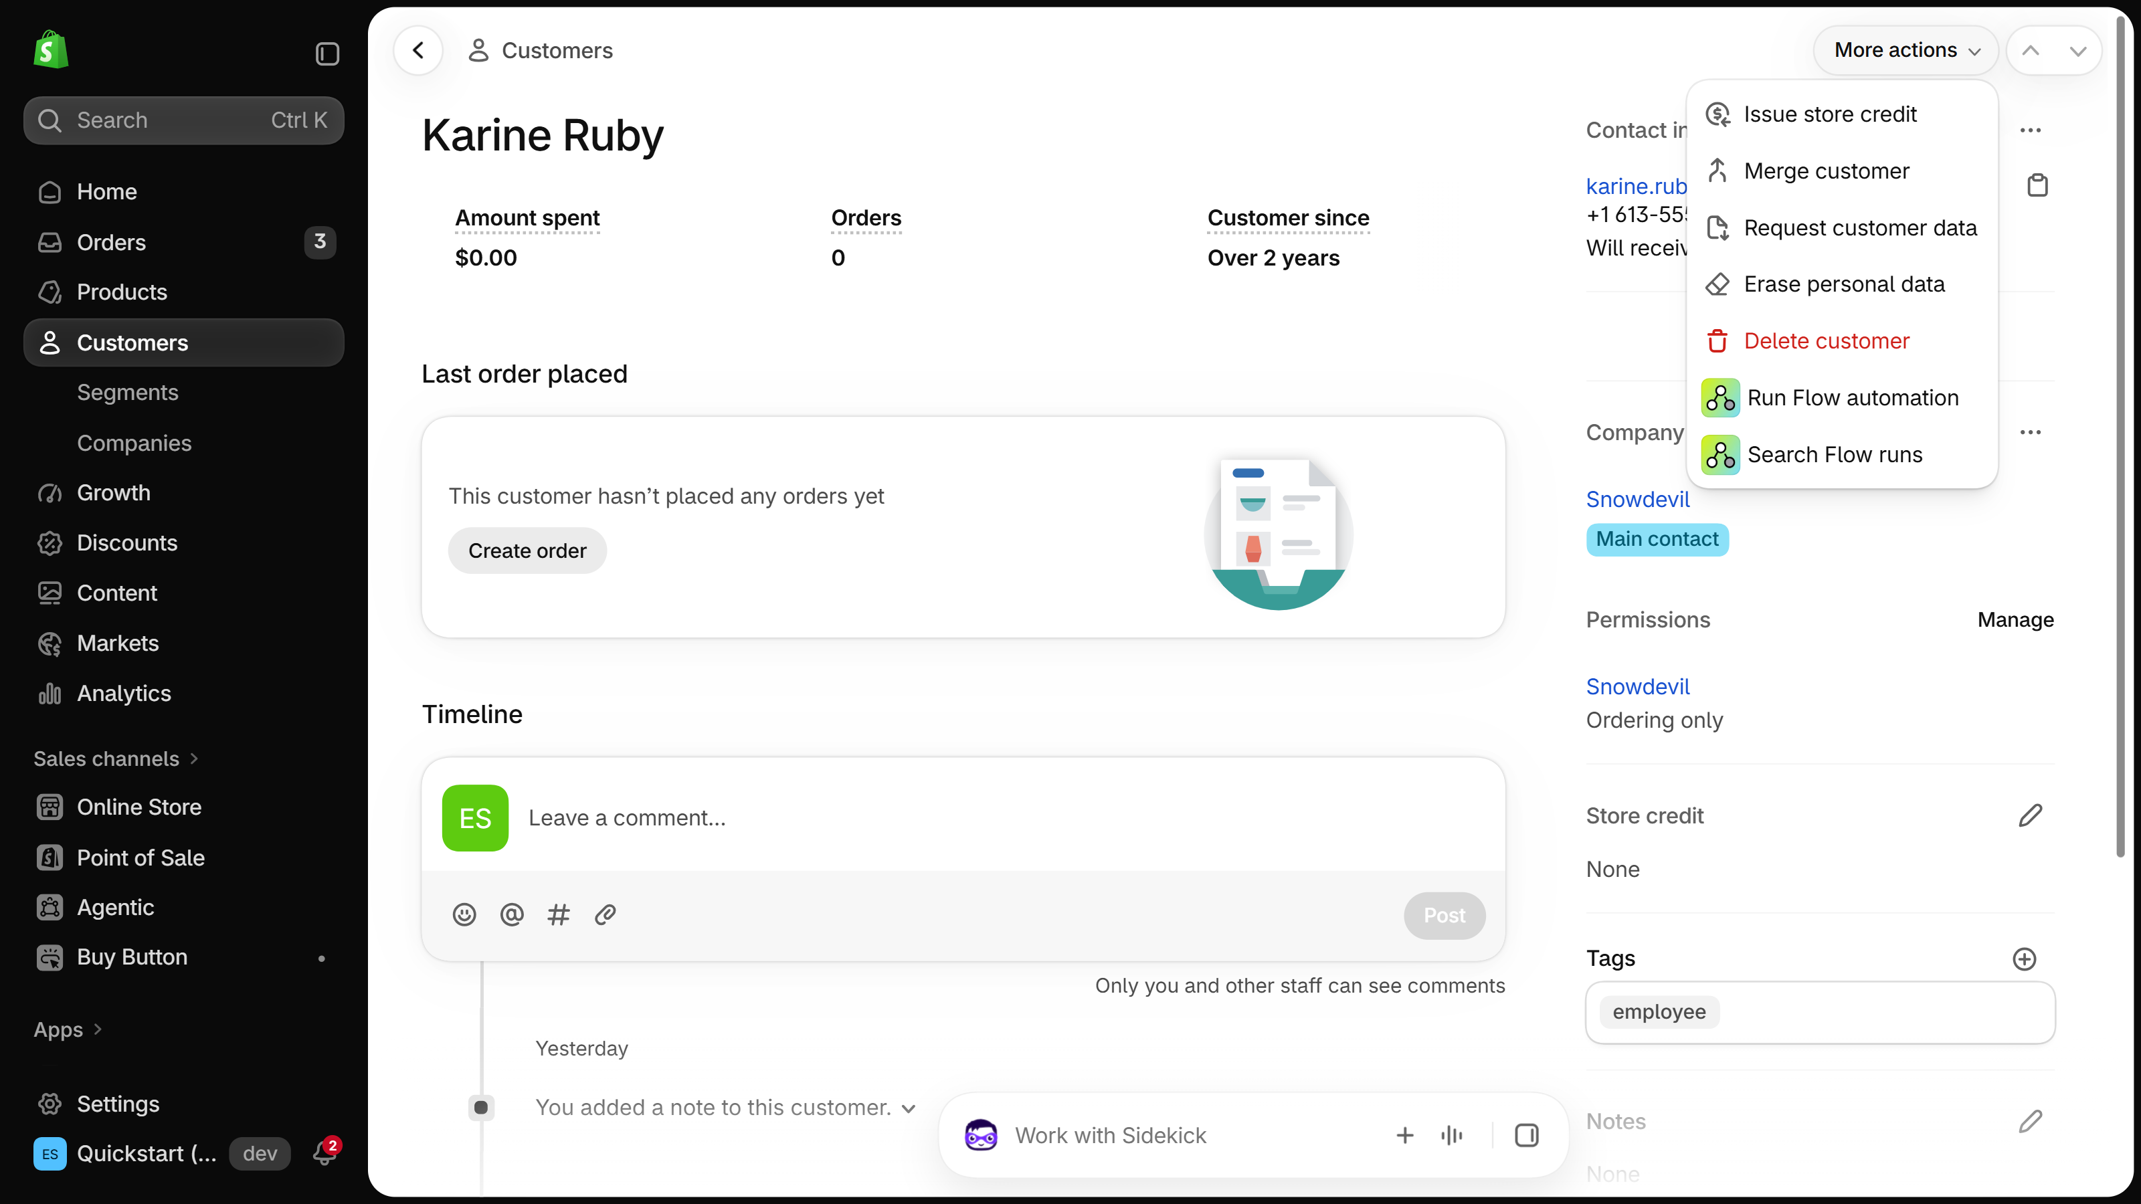Select Request customer data option
This screenshot has height=1204, width=2141.
(x=1842, y=227)
